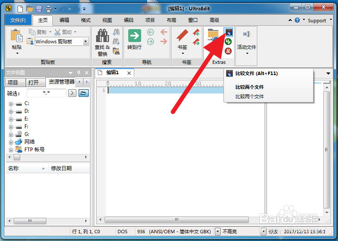The image size is (338, 241).
Task: Sort by Modified date (修改日期) column header
Action: (x=69, y=169)
